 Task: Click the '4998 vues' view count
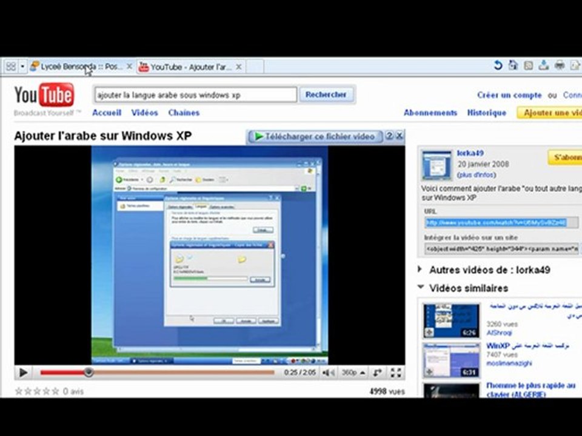click(387, 392)
